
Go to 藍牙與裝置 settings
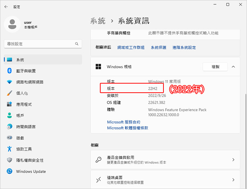(43, 71)
